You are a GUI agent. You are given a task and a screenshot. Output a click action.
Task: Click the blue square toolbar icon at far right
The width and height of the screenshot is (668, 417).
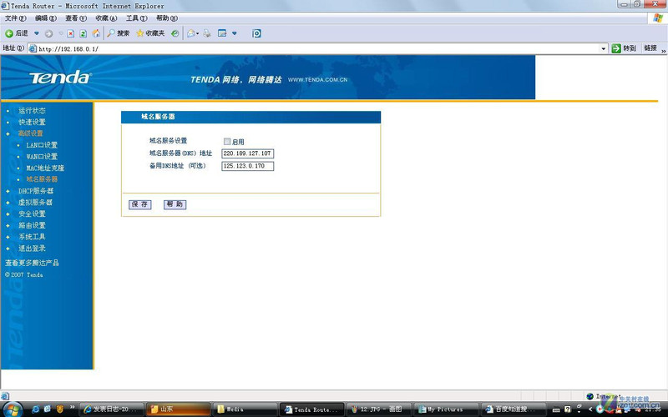[x=256, y=33]
